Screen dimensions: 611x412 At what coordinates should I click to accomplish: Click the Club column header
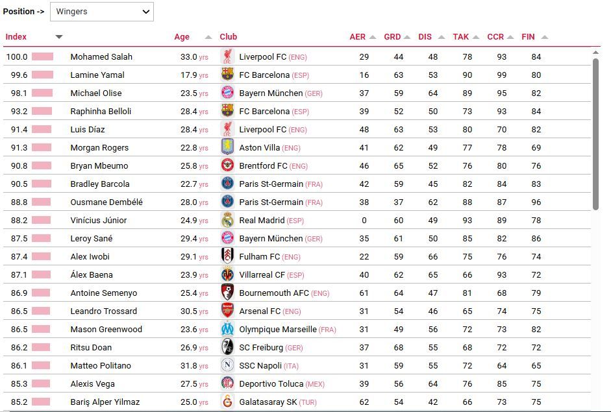tap(229, 37)
